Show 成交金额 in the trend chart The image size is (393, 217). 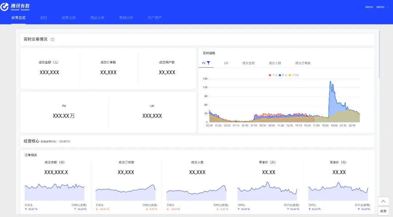coord(249,63)
